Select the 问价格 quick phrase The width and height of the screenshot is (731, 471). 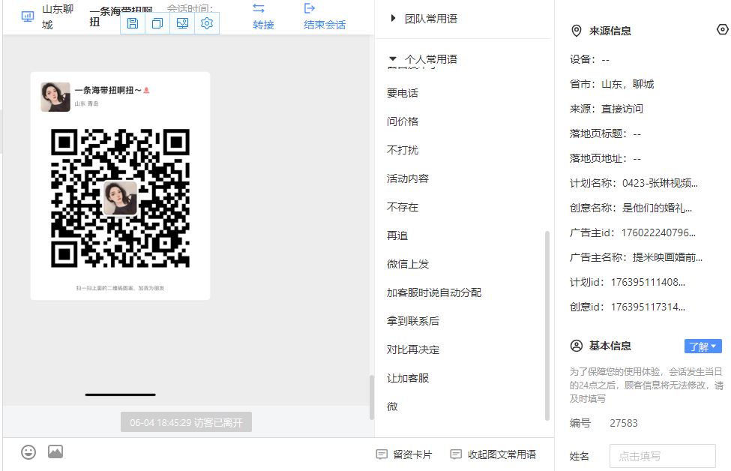(403, 121)
